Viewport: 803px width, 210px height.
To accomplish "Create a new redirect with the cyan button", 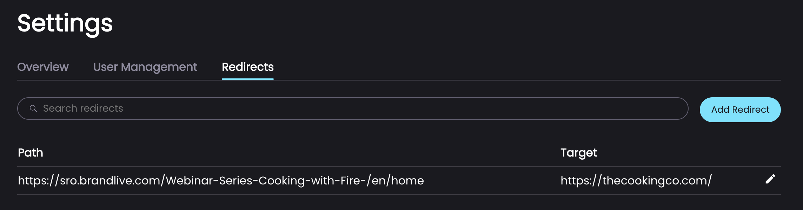I will [740, 110].
